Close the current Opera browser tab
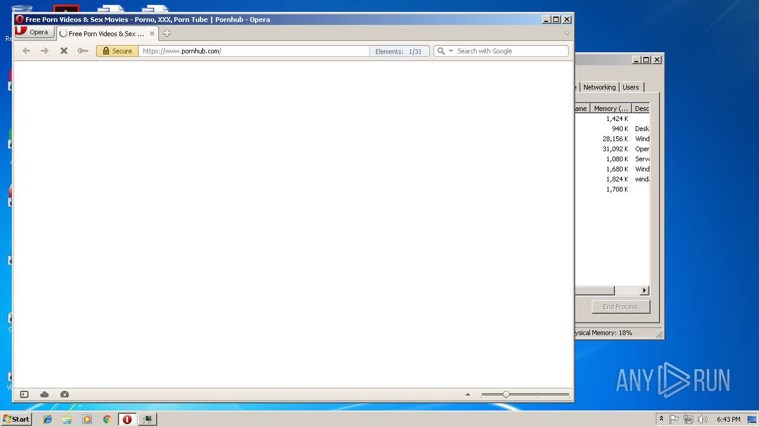759x427 pixels. 152,34
